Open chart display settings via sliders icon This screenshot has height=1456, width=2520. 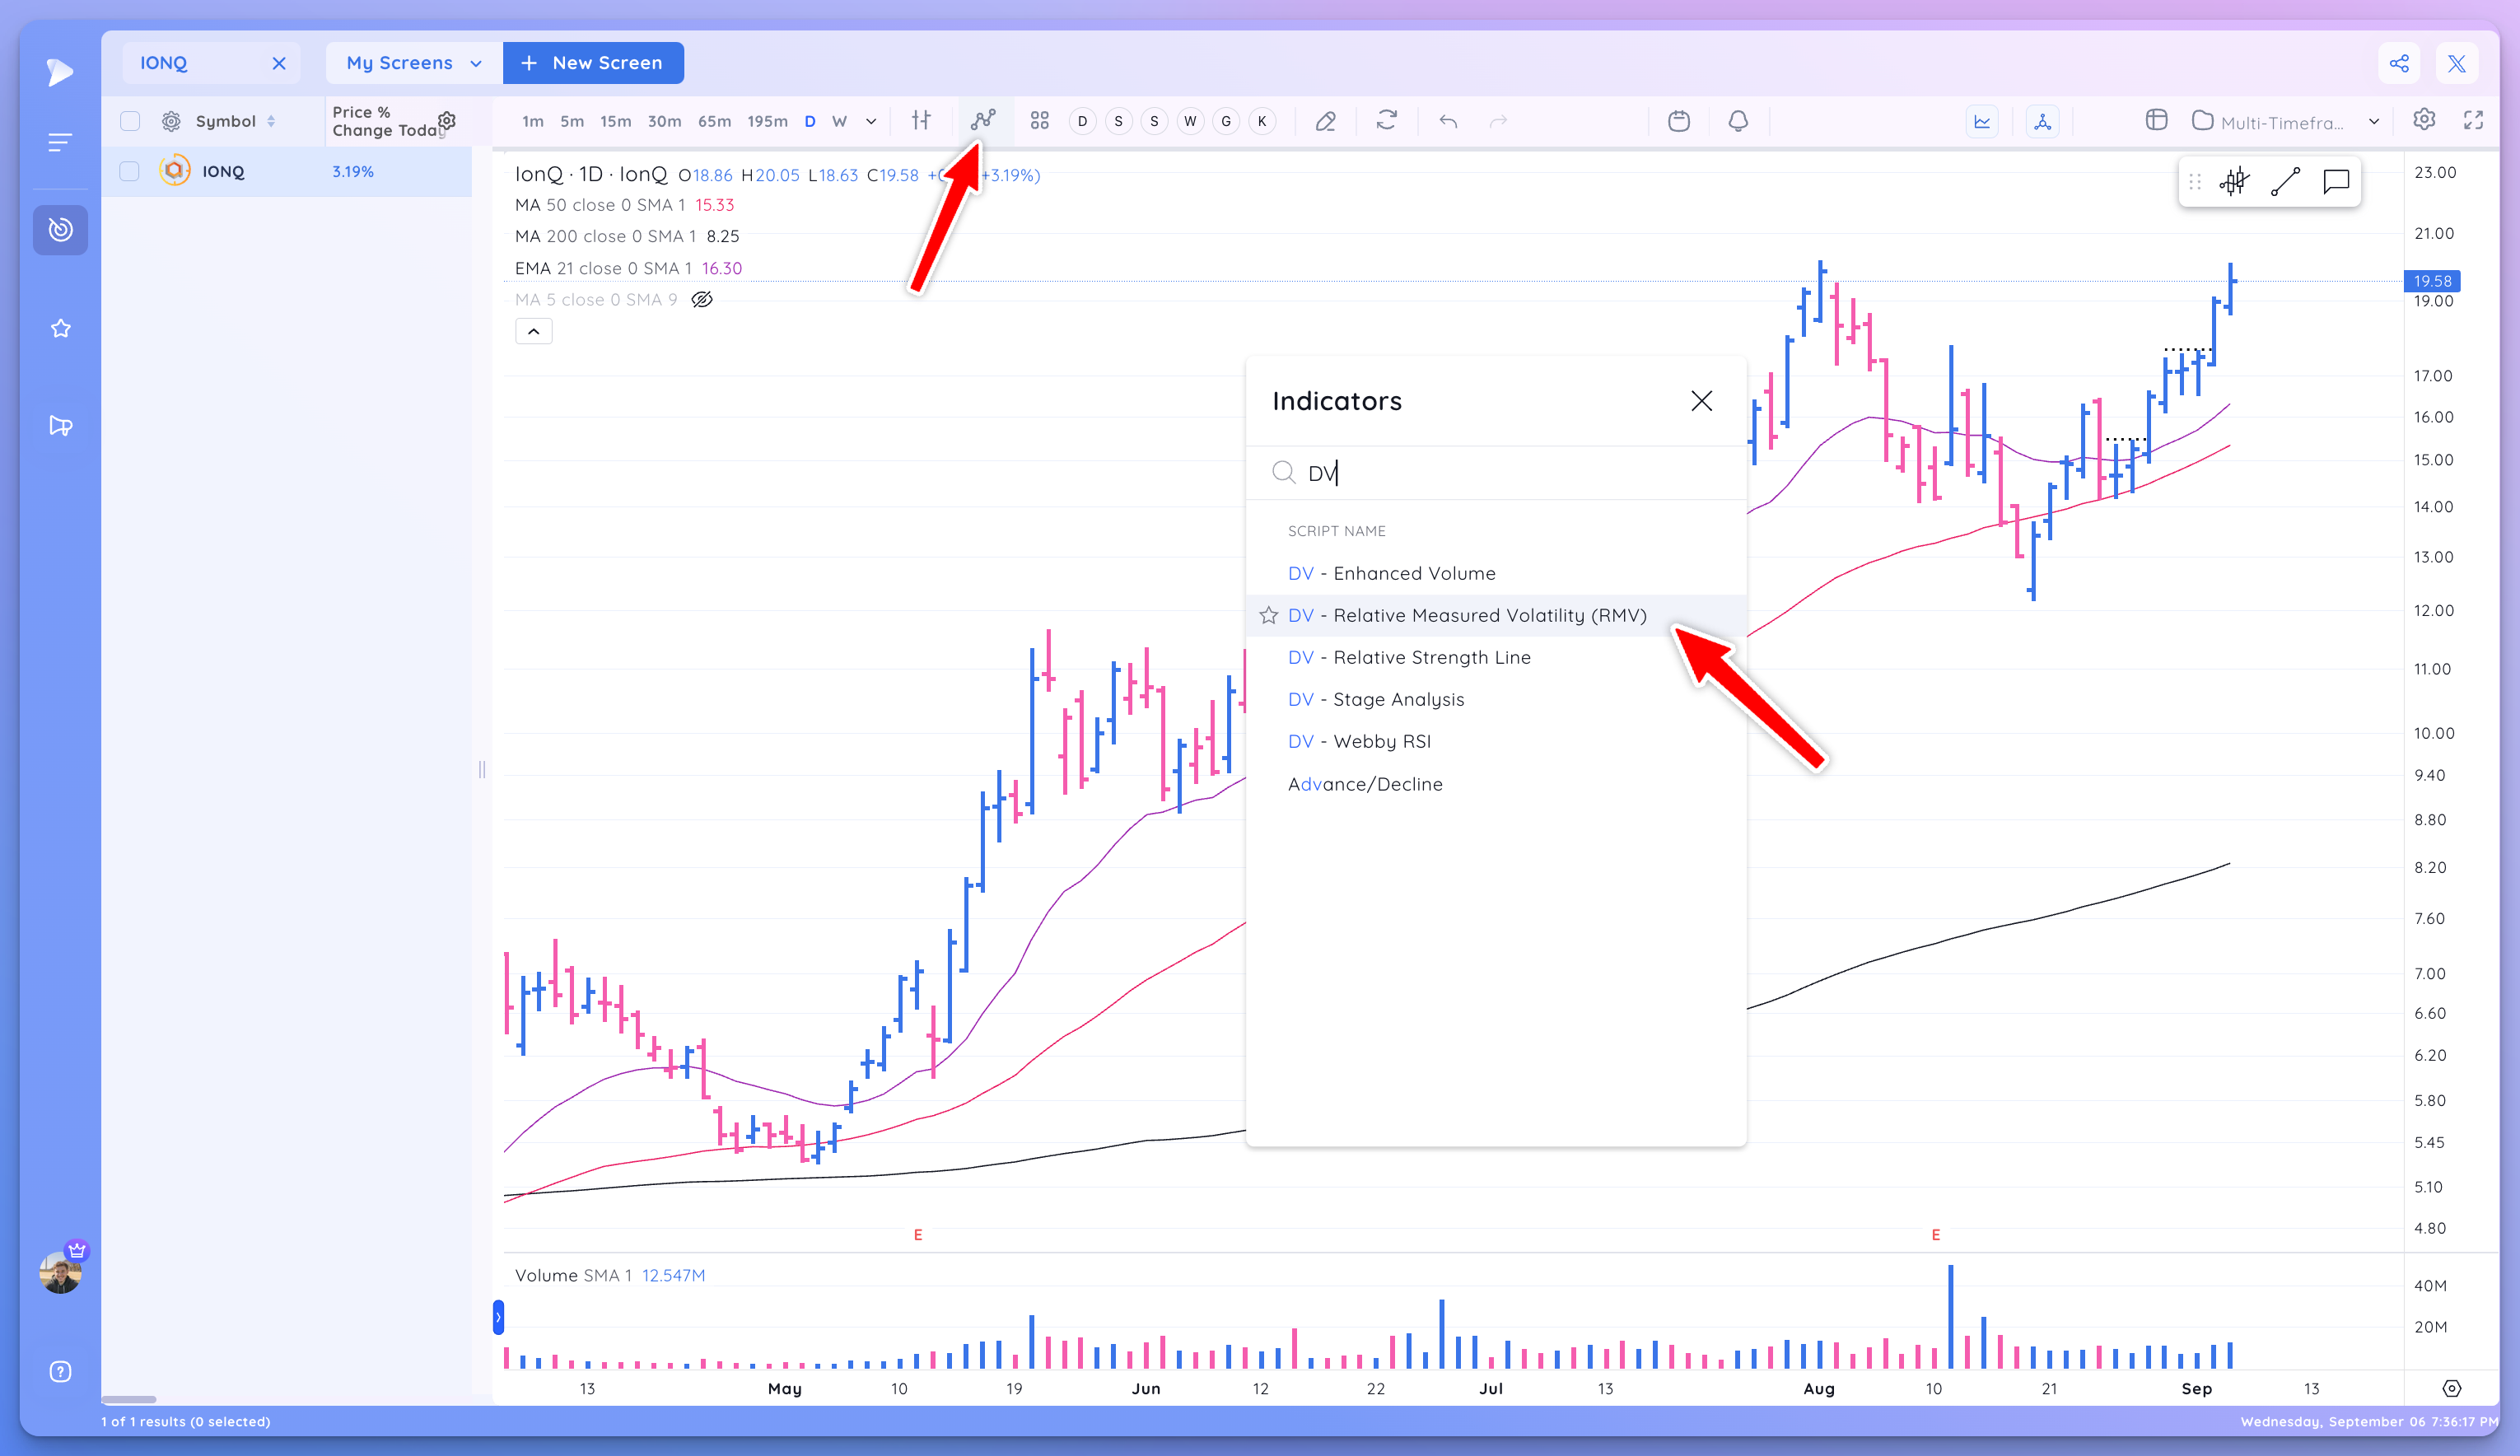click(921, 120)
